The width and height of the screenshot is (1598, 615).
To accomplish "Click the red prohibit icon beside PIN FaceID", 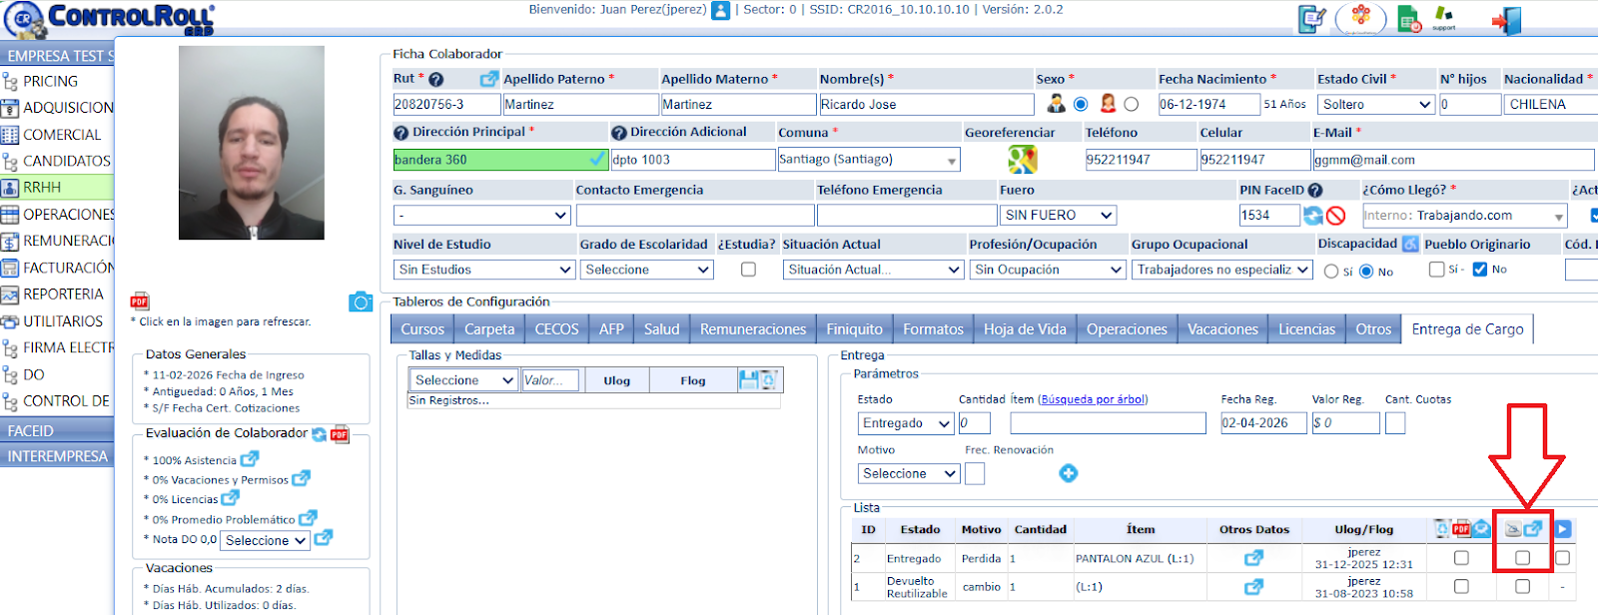I will [1336, 216].
